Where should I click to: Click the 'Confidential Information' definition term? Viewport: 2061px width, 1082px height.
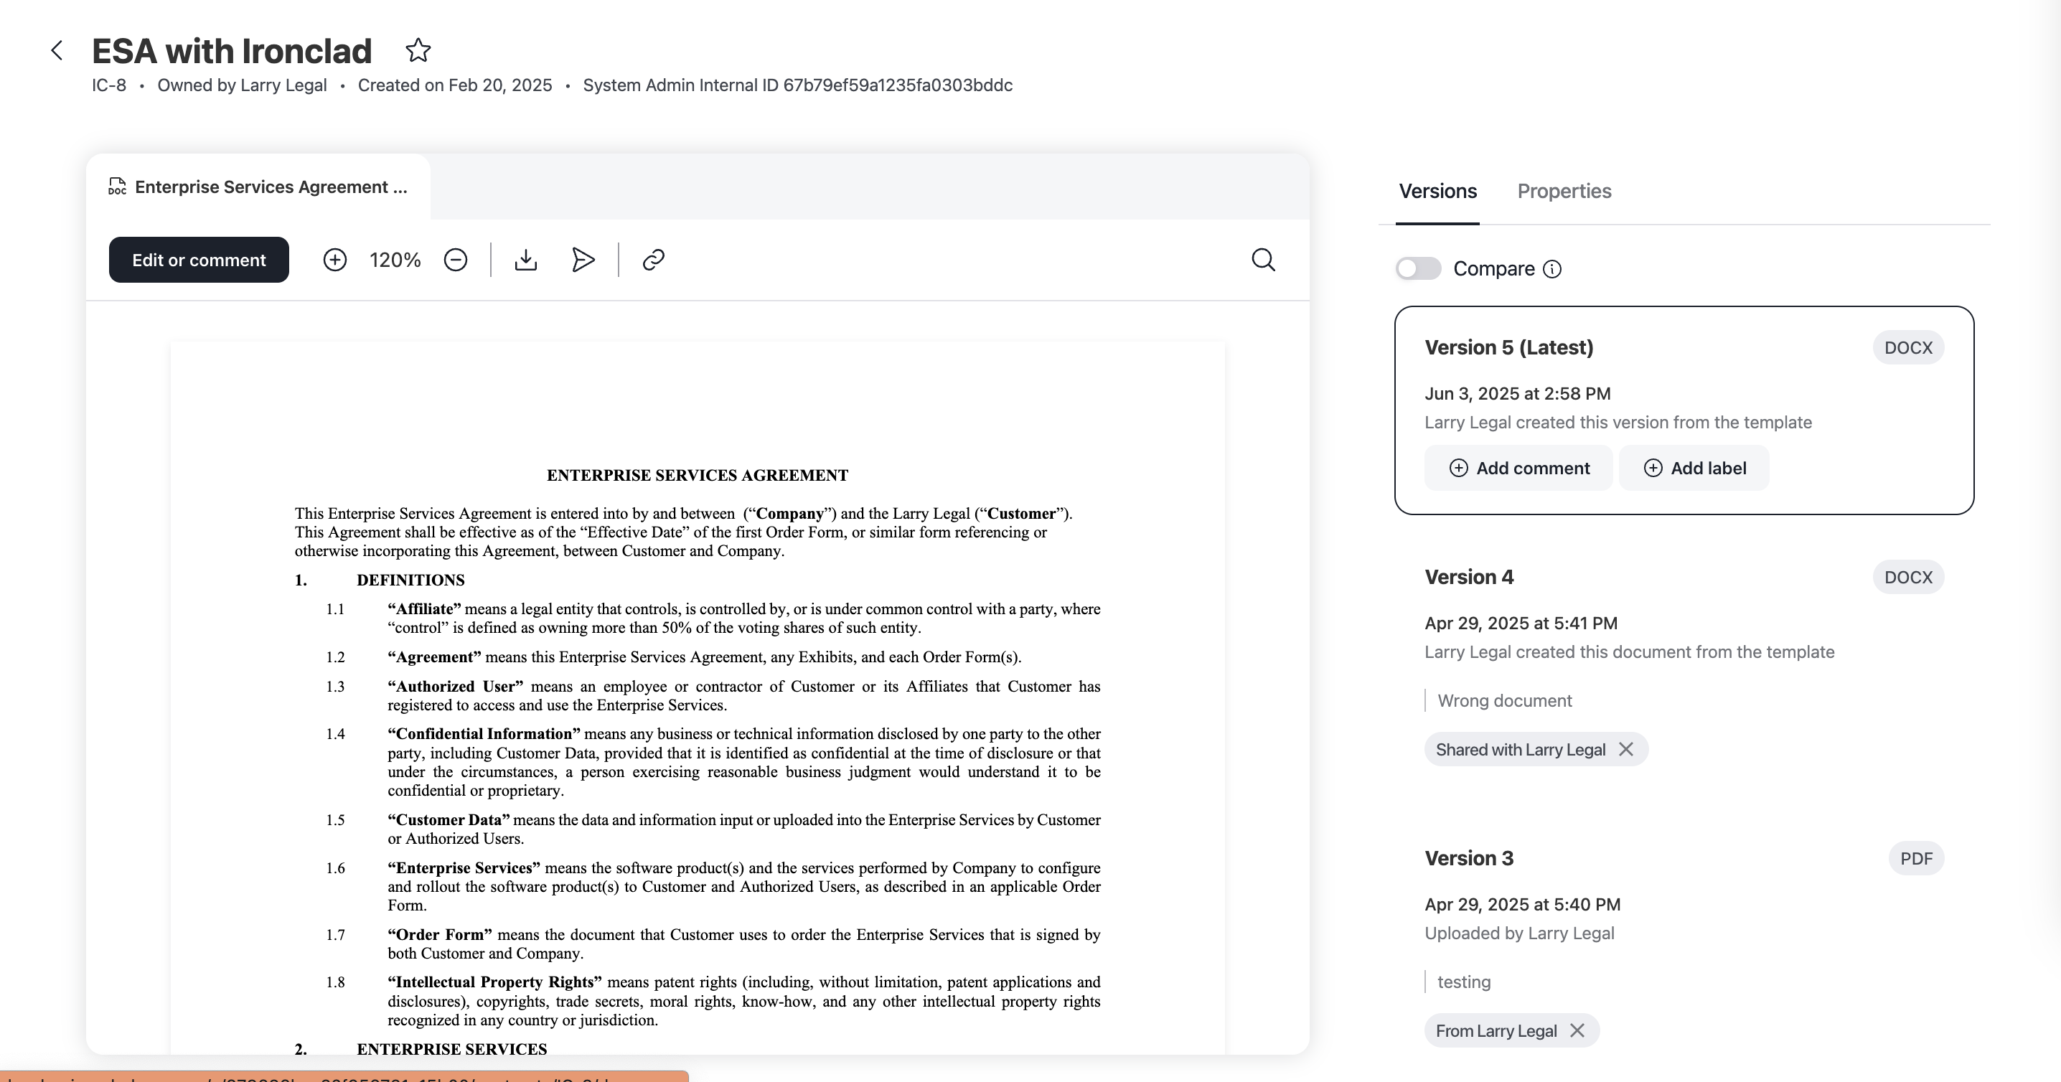(x=484, y=733)
